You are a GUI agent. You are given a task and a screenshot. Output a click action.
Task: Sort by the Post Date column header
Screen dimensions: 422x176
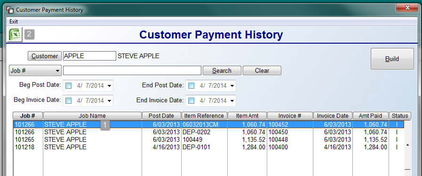coord(162,115)
